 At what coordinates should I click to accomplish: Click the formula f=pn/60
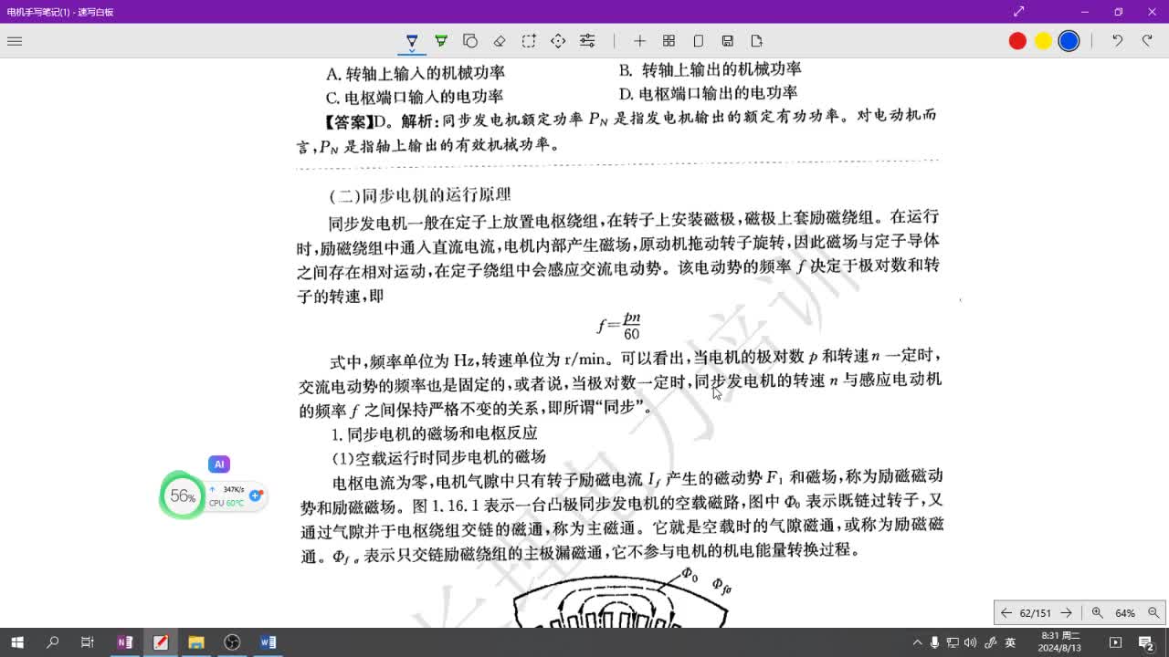[619, 326]
